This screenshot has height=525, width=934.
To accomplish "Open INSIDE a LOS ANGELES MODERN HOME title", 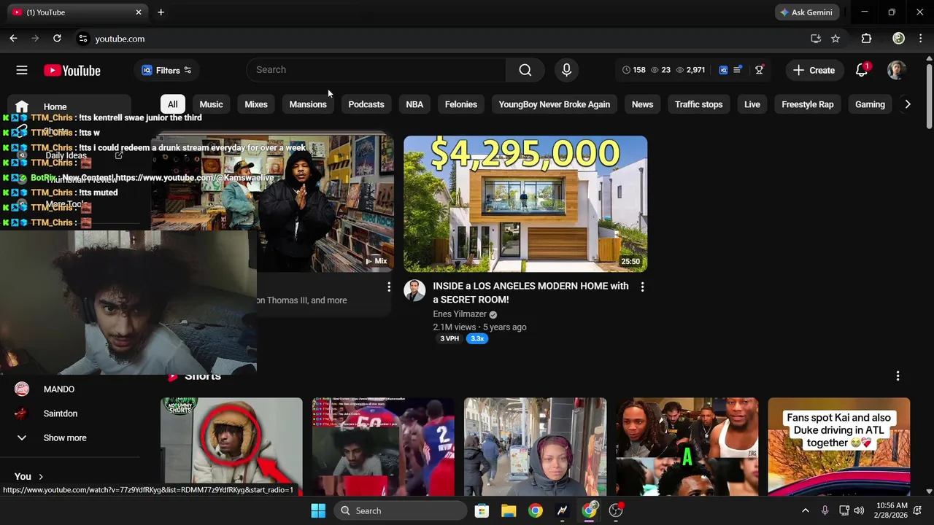I will click(x=530, y=292).
